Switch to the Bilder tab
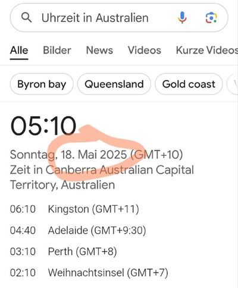The image size is (238, 288). 57,51
